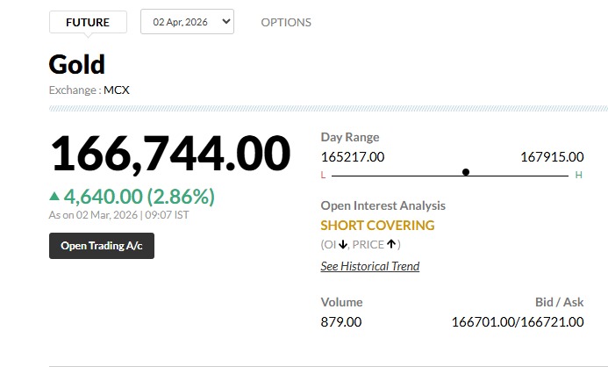Select the SHORT COVERING label
Viewport: 608px width, 367px height.
click(x=377, y=225)
